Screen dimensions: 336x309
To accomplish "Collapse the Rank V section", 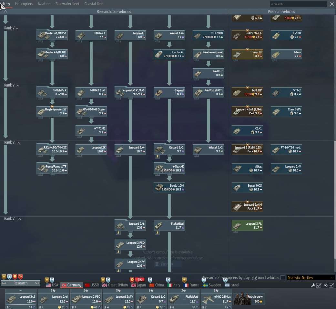I will tap(17, 28).
